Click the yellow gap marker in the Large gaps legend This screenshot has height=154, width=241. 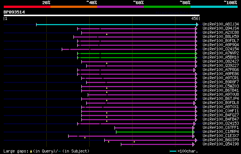[31, 151]
